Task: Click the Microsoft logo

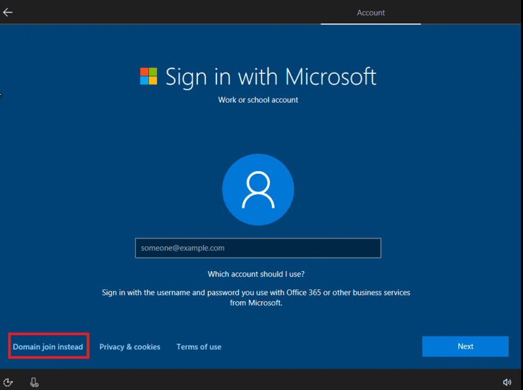Action: (148, 76)
